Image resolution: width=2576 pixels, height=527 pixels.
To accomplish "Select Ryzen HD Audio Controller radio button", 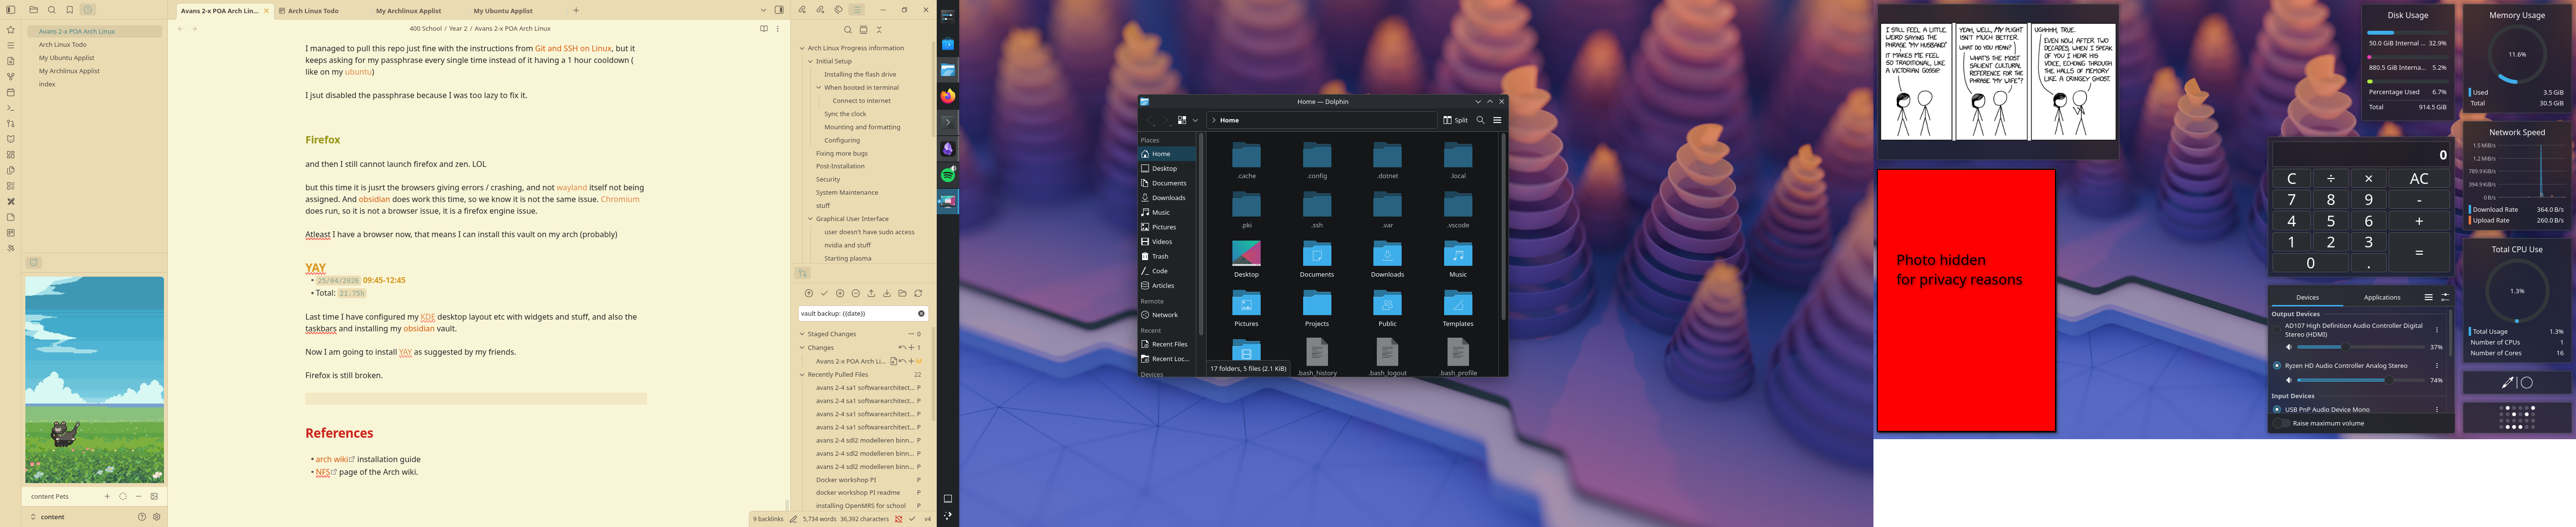I will click(2277, 366).
